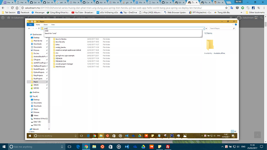This screenshot has height=150, width=267.
Task: Open Visual Studio Code from the taskbar
Action: pos(127,147)
